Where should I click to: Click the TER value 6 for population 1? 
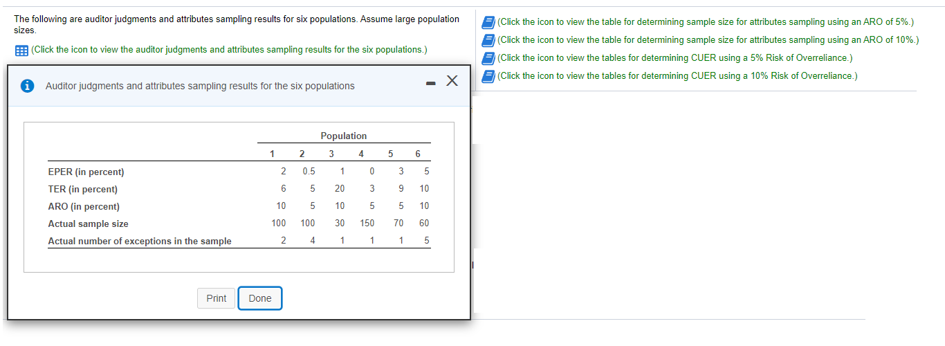coord(283,188)
